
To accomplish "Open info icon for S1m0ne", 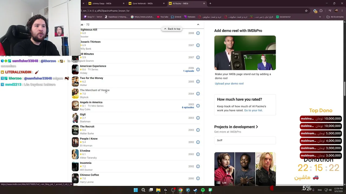I will (198, 154).
